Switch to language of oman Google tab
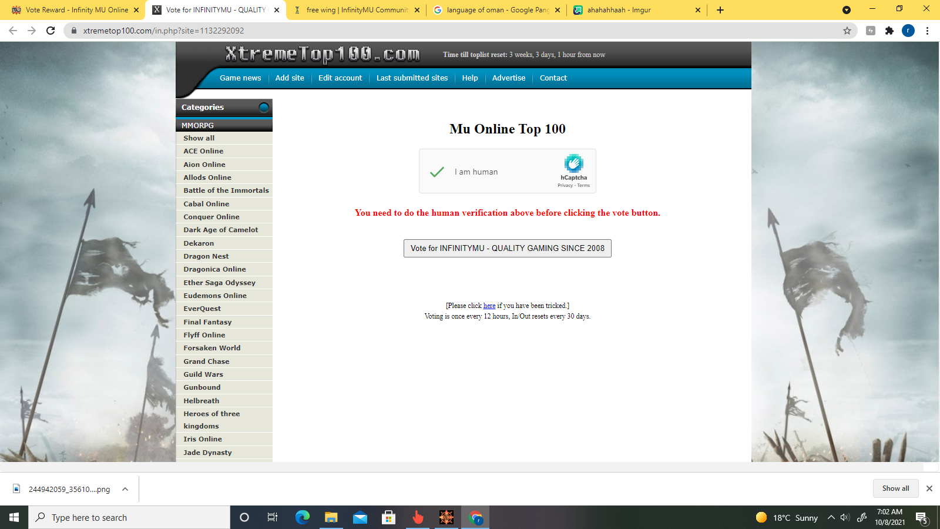 click(498, 10)
